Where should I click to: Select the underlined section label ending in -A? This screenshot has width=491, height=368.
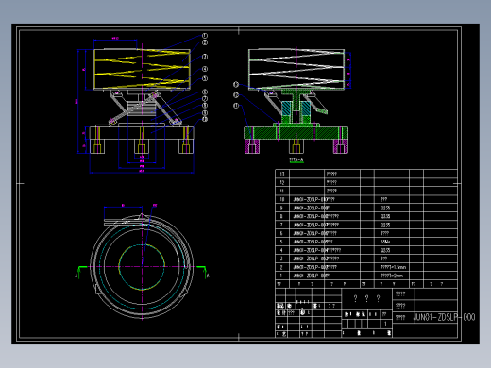(296, 160)
